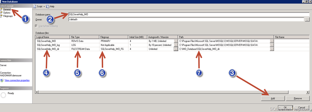The image size is (312, 112).
Task: Select the General page
Action: coord(7,9)
